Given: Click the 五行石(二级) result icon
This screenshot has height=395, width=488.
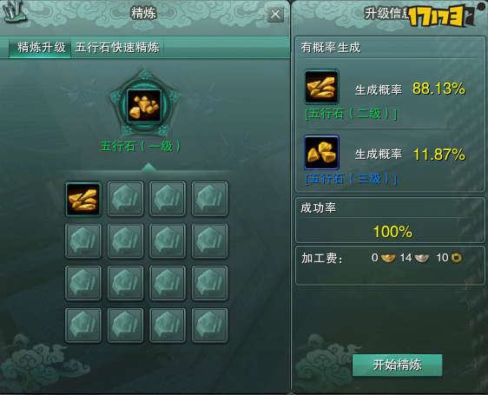Looking at the screenshot, I should tap(321, 87).
